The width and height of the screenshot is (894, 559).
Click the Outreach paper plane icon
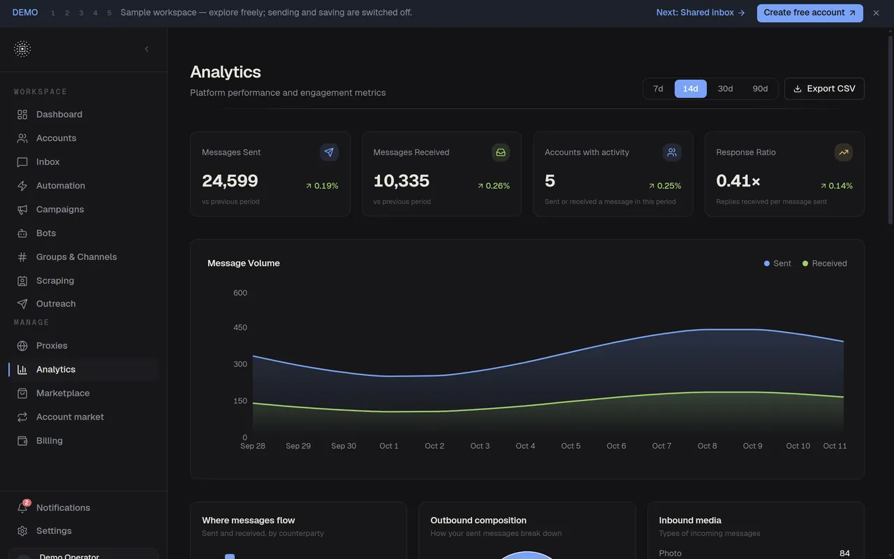tap(22, 304)
